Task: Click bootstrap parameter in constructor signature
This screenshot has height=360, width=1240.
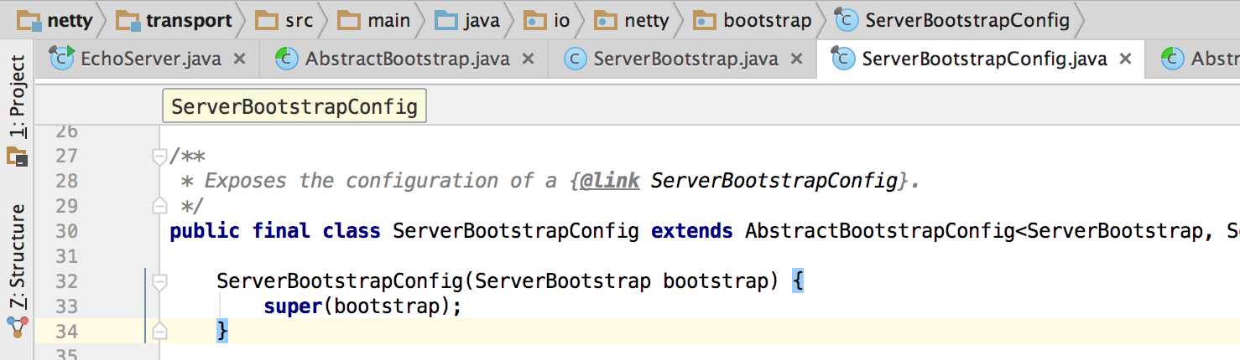Action: click(x=716, y=281)
